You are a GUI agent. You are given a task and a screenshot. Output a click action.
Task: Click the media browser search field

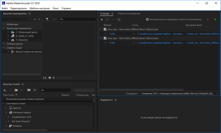click(77, 19)
